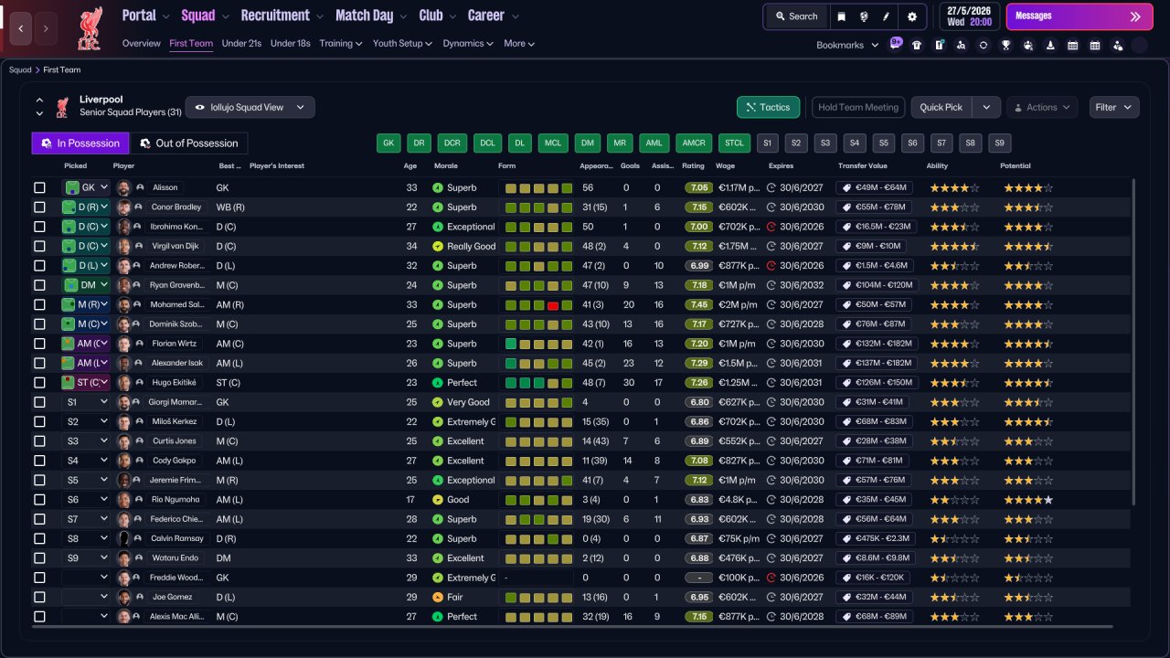The image size is (1170, 658).
Task: Tick the checkbox beside Curtis Jones
Action: (39, 441)
